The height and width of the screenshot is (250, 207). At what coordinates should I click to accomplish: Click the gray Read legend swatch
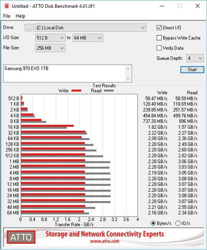click(x=109, y=91)
